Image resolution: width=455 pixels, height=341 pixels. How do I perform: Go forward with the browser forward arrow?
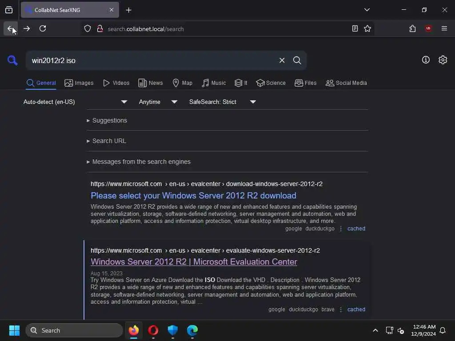point(27,28)
